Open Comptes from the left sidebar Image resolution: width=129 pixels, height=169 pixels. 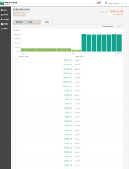tap(5, 15)
